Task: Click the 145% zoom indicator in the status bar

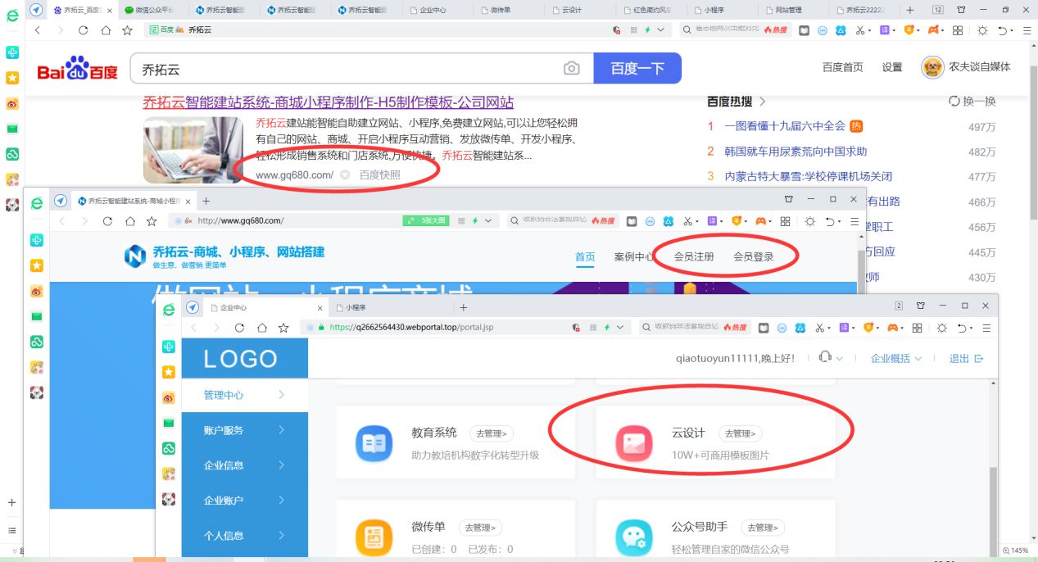Action: tap(1017, 551)
